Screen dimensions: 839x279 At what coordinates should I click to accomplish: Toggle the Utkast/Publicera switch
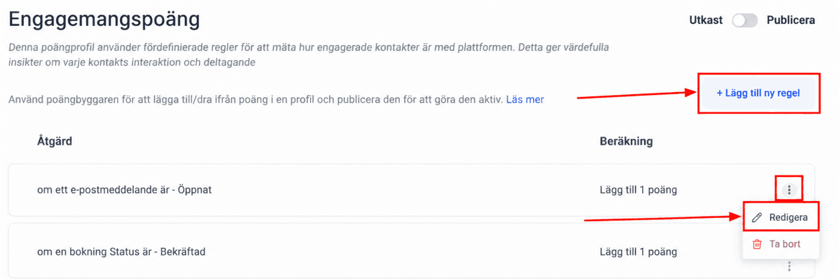click(x=744, y=21)
